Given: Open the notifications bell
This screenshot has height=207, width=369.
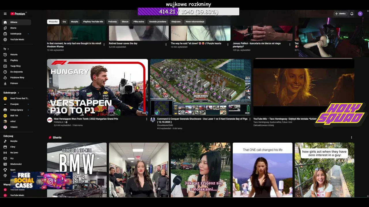Looking at the screenshot, I should 352,14.
